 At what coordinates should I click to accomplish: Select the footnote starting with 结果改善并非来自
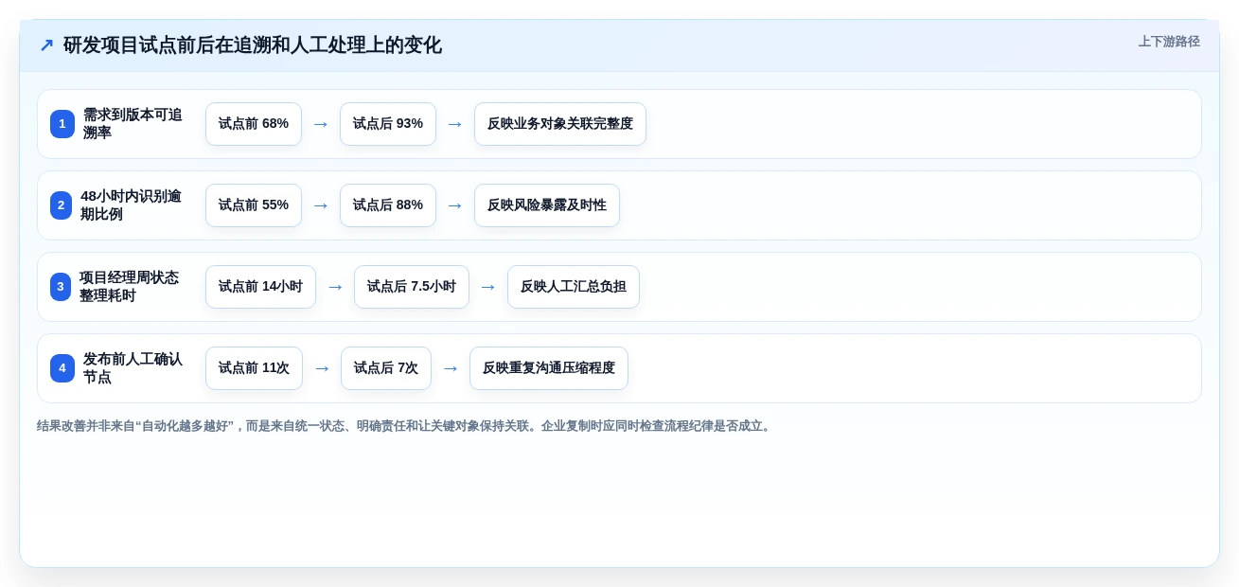[x=405, y=426]
